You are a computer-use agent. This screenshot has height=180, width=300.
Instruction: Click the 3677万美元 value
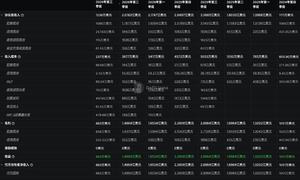(x=130, y=56)
